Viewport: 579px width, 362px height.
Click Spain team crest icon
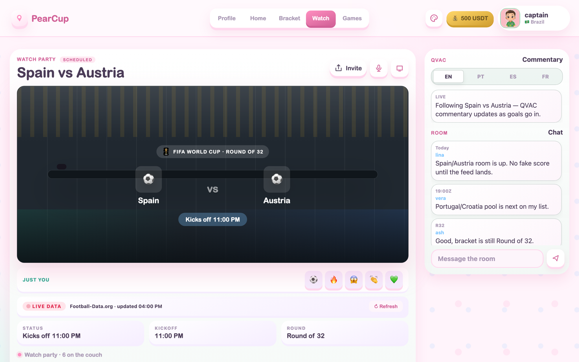point(148,179)
